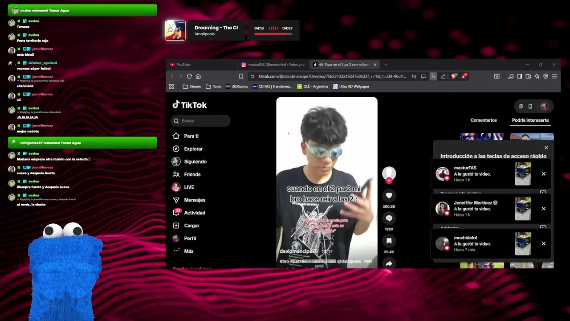
Task: Dismiss the masturFAS like notification
Action: click(543, 174)
